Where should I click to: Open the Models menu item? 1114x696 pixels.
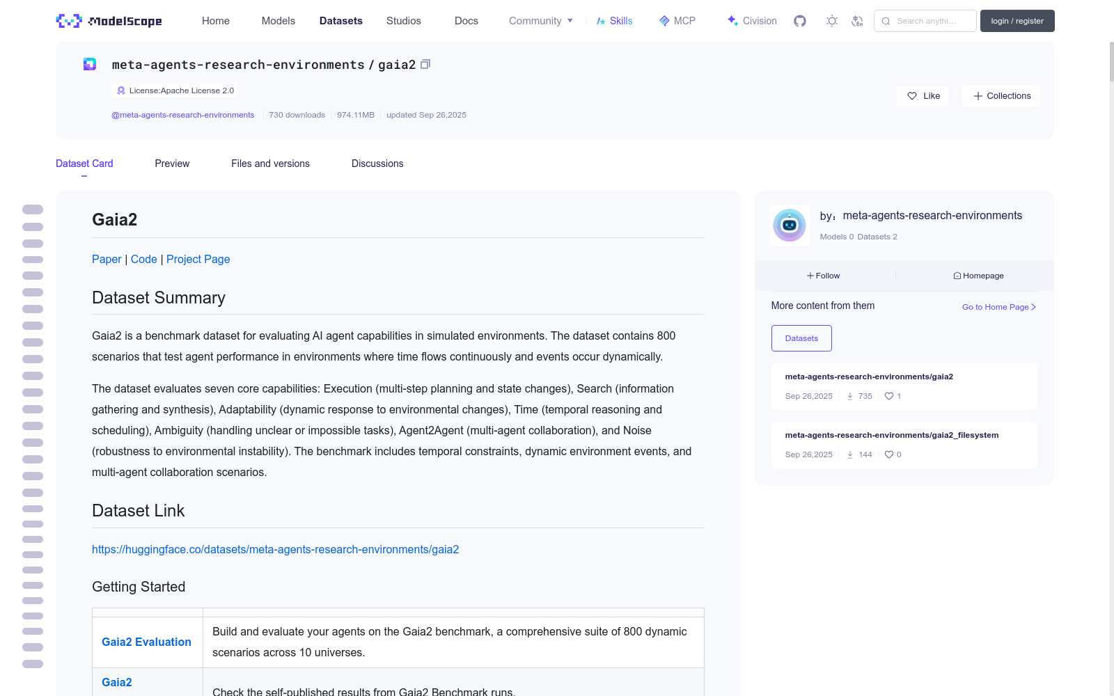pyautogui.click(x=278, y=21)
